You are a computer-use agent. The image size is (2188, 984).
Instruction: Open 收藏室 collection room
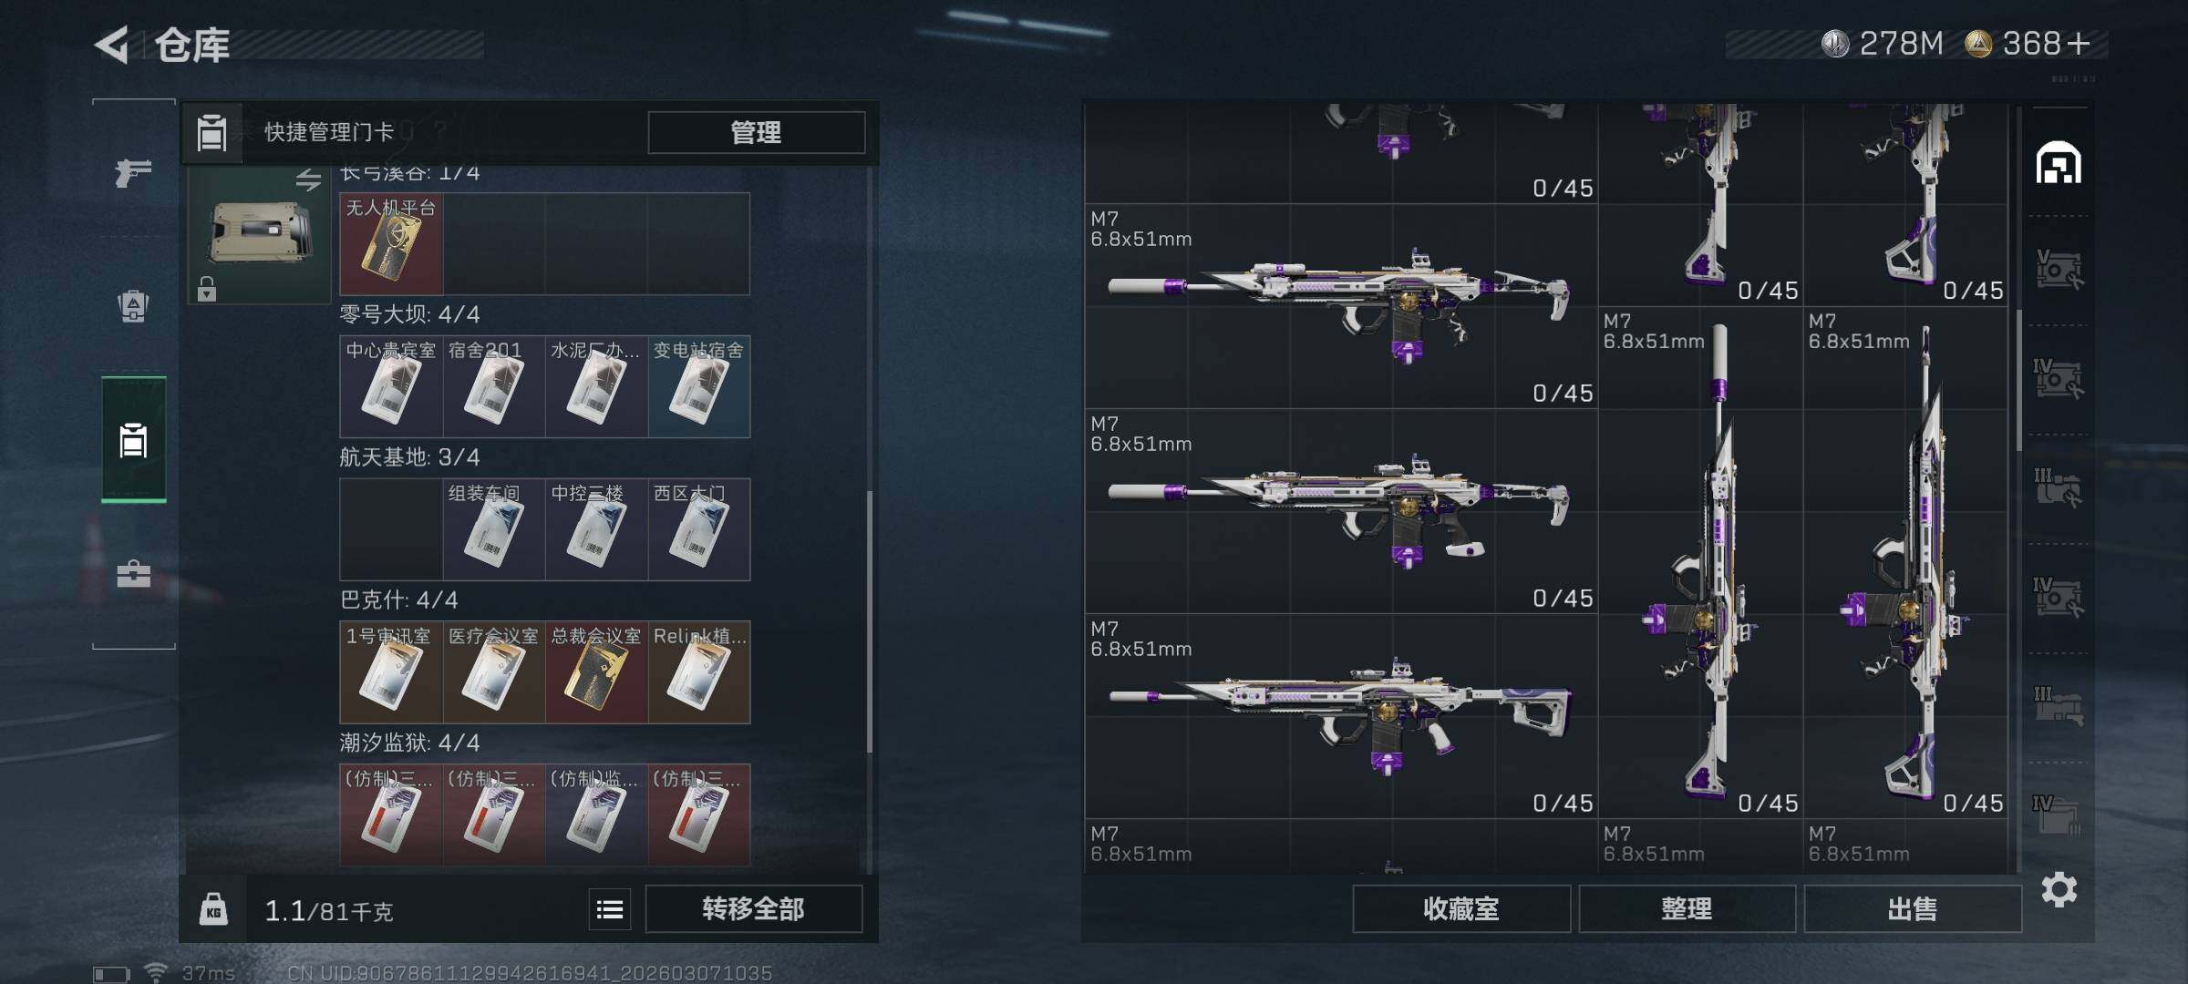pyautogui.click(x=1461, y=909)
